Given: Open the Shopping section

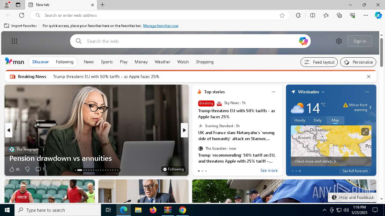Looking at the screenshot, I should 205,62.
